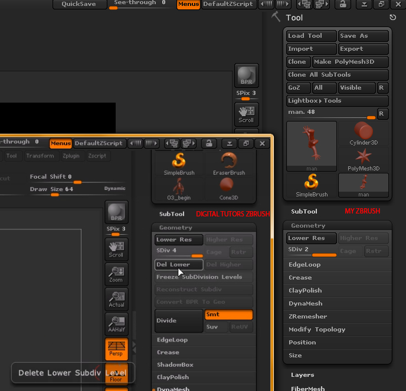Select the EraserBrush tool
Viewport: 406px width, 391px height.
point(229,164)
